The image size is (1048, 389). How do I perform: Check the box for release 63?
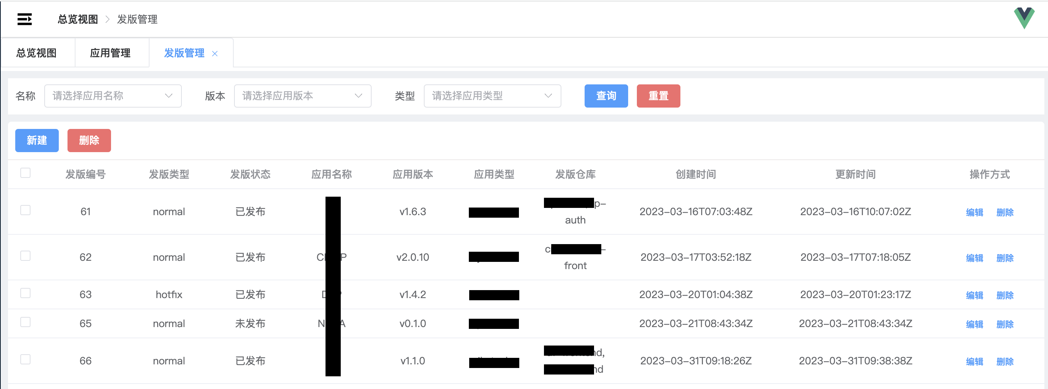25,293
